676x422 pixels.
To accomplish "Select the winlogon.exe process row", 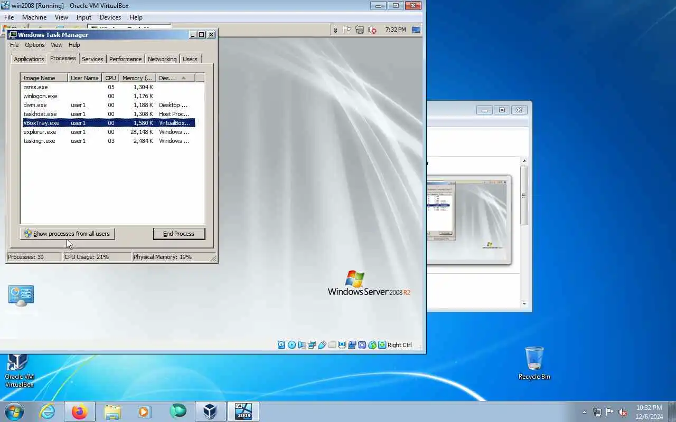I will (x=108, y=96).
